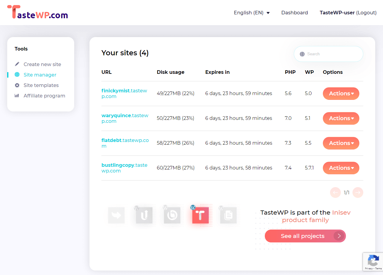Click WP version 5.5 cell

point(308,143)
